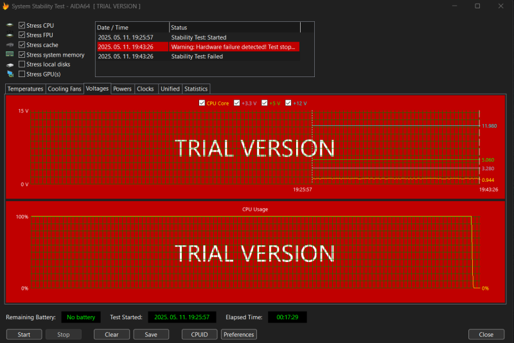Disable the Stress cache checkbox
514x343 pixels.
point(22,44)
